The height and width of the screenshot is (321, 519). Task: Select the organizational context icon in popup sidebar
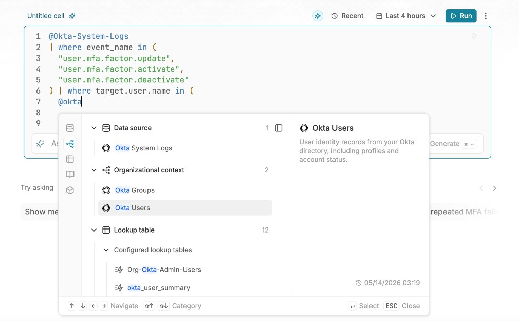click(70, 144)
